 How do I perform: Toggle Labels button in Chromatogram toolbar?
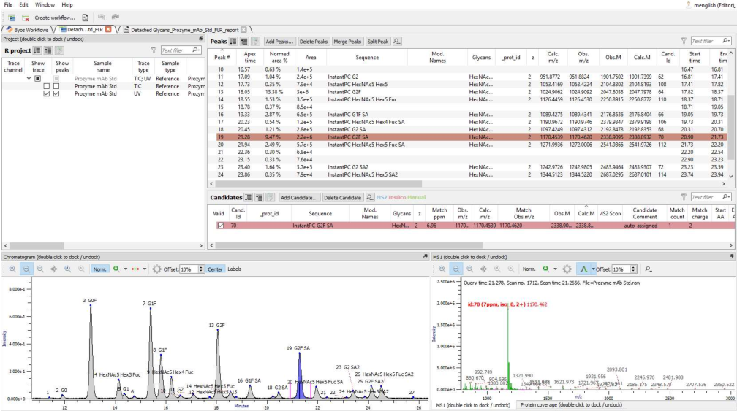(235, 269)
